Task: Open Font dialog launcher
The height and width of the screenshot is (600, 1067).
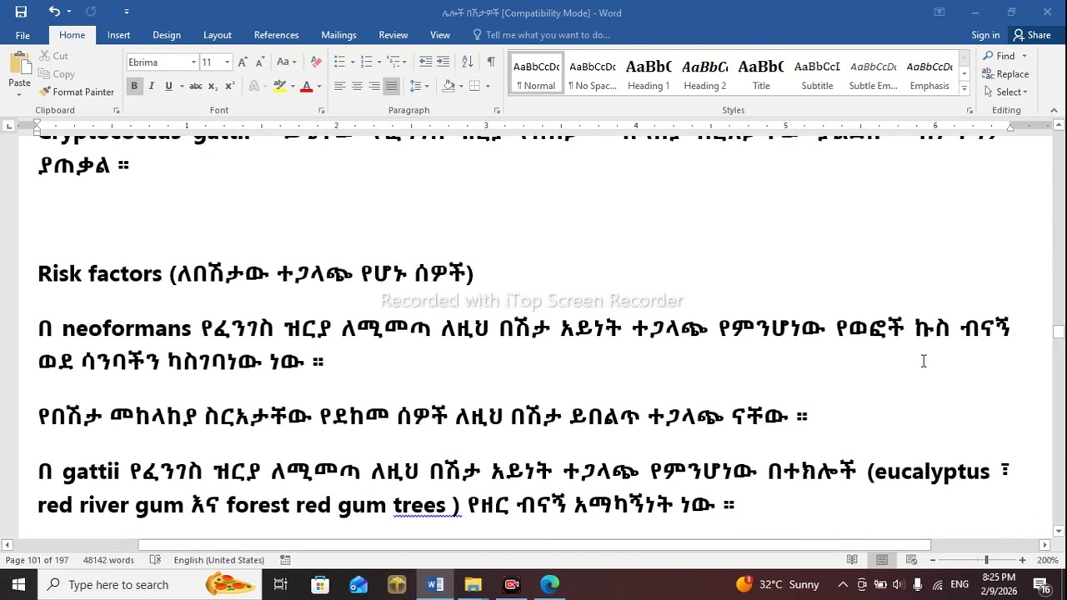Action: [x=322, y=110]
